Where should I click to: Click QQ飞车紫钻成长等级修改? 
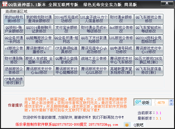tap(148, 29)
